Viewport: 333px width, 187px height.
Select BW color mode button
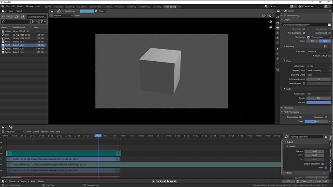click(x=313, y=41)
